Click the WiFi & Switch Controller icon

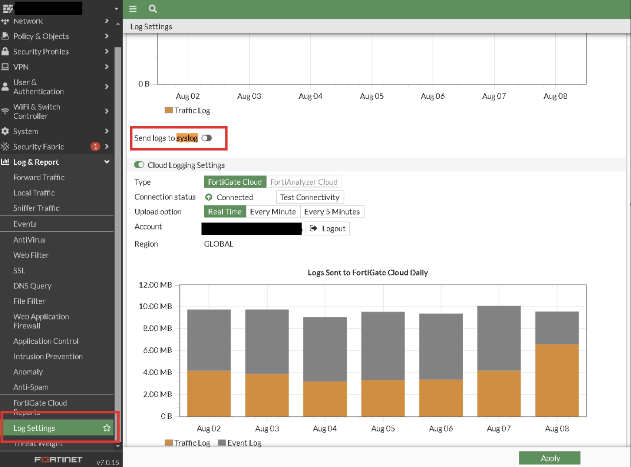(x=5, y=111)
